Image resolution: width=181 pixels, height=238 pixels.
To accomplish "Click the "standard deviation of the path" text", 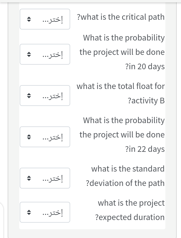I will 125,176.
